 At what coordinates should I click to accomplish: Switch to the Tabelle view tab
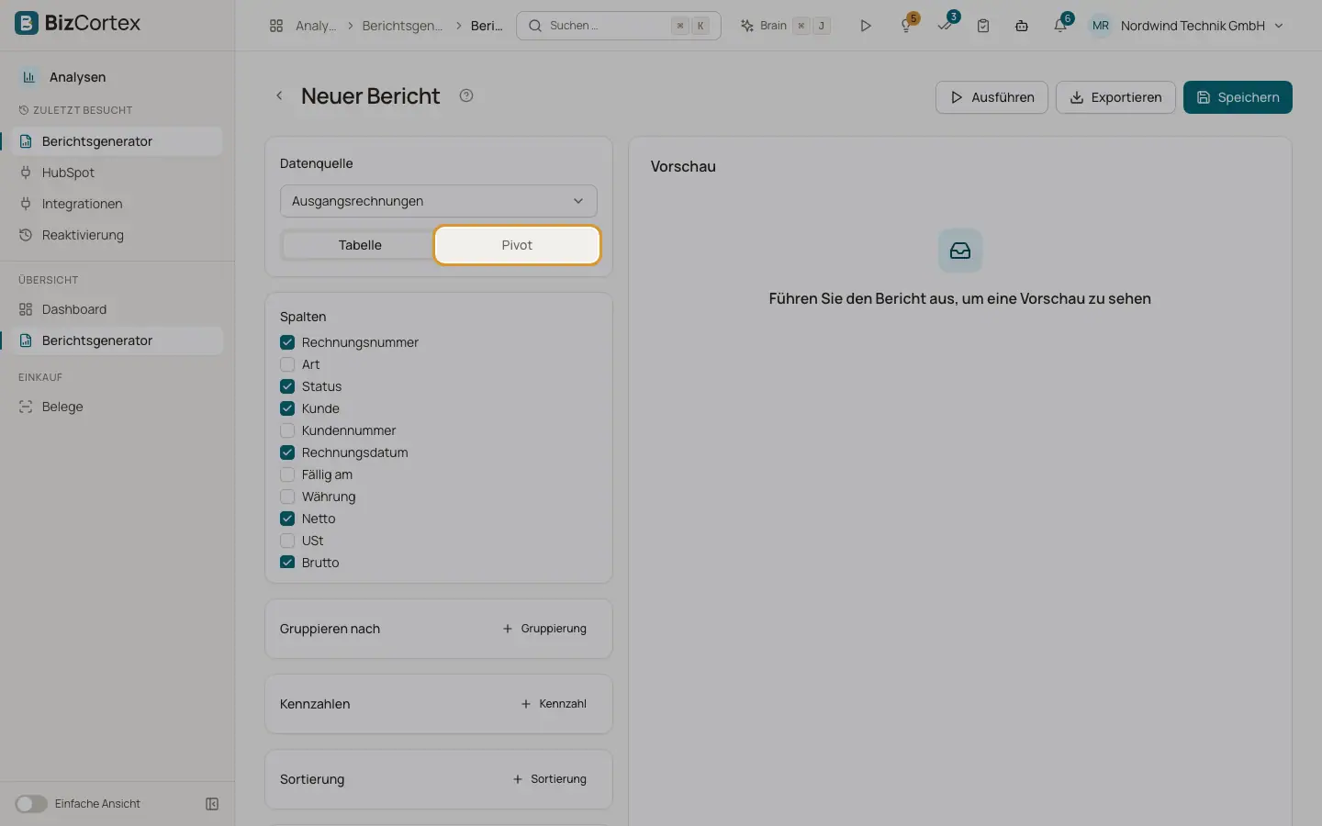click(360, 245)
